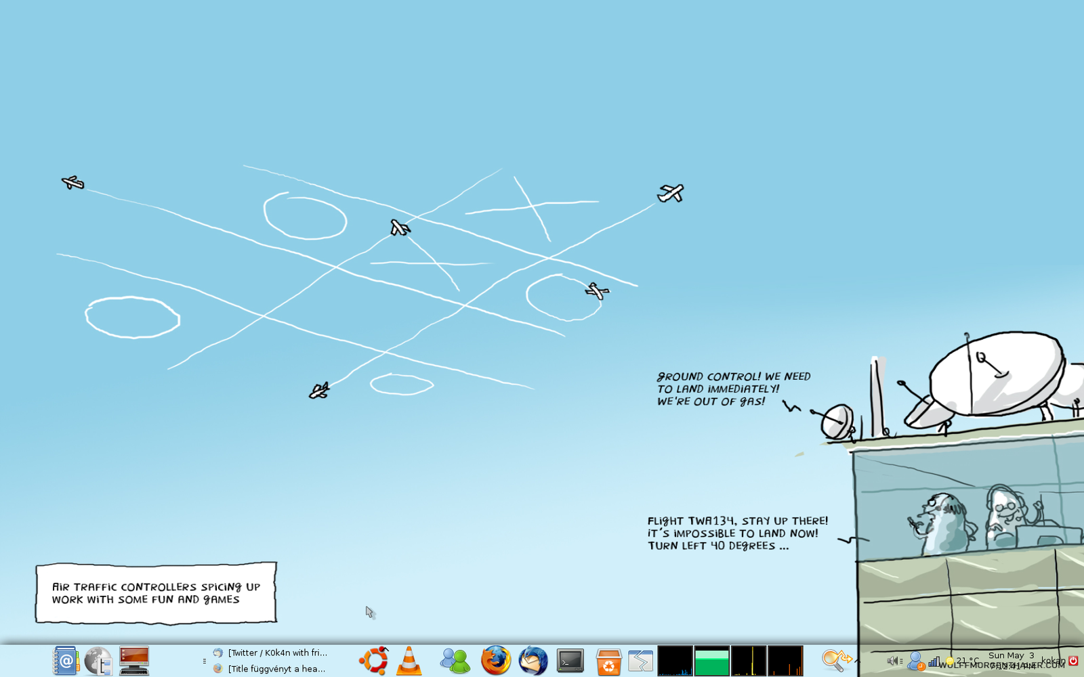Launch Firefox browser
1084x677 pixels.
click(496, 661)
